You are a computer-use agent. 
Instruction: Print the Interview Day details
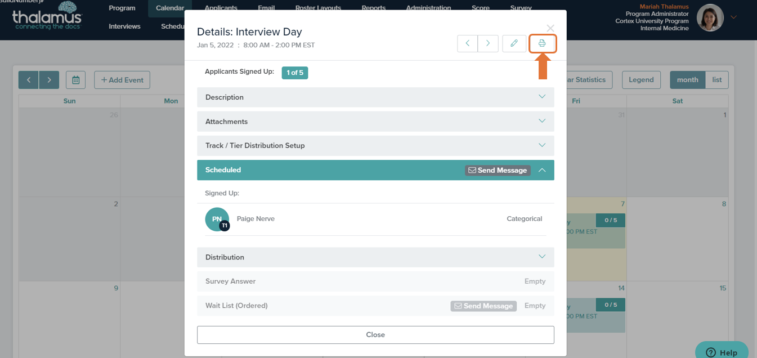tap(542, 43)
